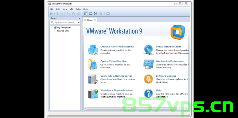Click the search magnifier icon in Library
This screenshot has height=118, width=238.
point(52,22)
